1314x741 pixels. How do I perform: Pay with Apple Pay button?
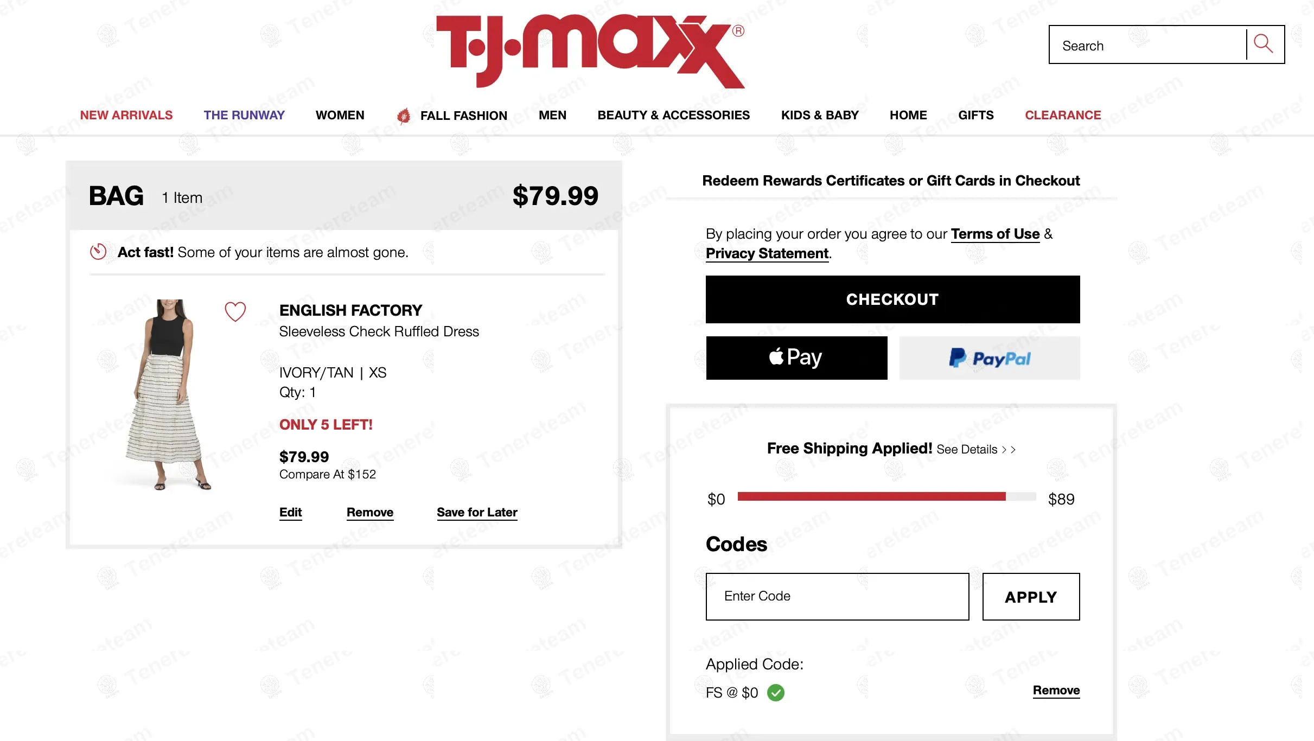[x=796, y=358]
